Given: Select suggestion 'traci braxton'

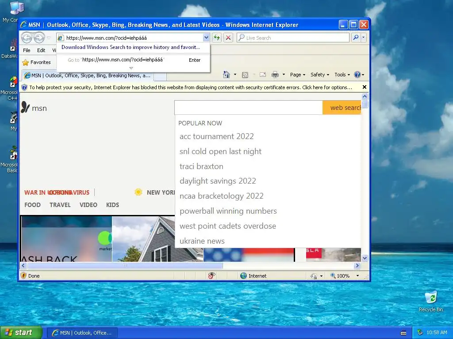Looking at the screenshot, I should coord(201,166).
